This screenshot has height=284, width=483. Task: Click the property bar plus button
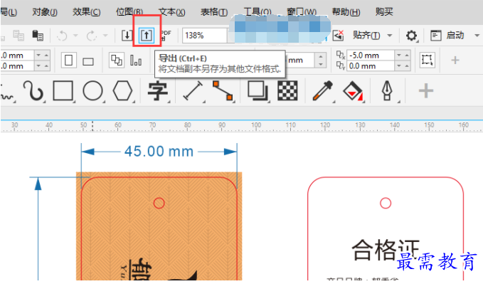pyautogui.click(x=455, y=60)
